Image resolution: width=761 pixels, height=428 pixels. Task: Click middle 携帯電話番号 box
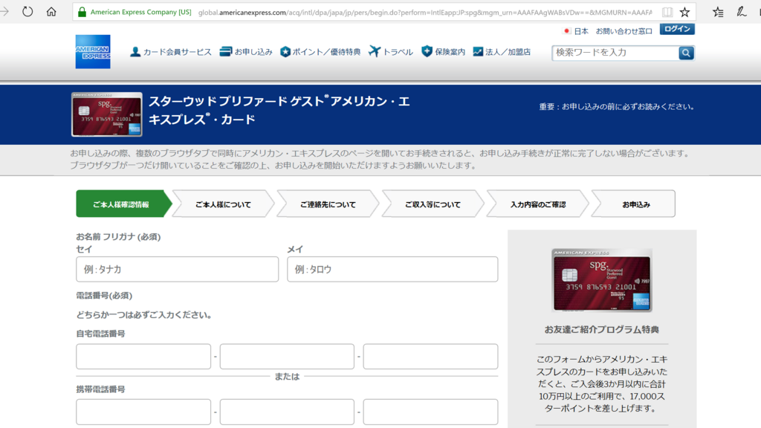pos(287,412)
